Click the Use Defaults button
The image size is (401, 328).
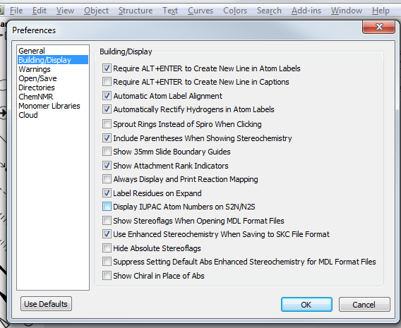(x=46, y=304)
